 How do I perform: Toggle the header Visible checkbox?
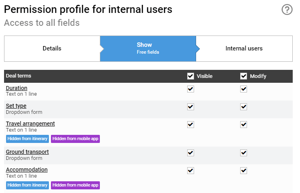190,76
